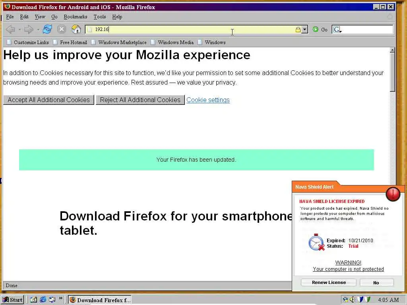Open the Free Hotmail bookmark
Image resolution: width=407 pixels, height=305 pixels.
point(70,42)
